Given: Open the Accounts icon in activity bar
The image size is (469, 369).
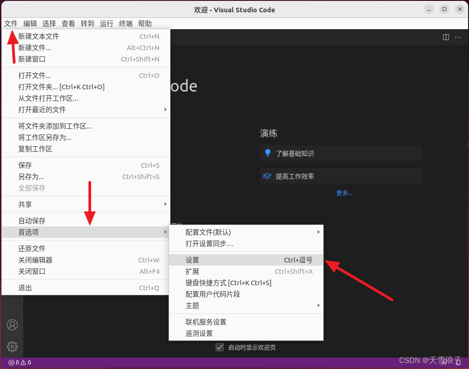Looking at the screenshot, I should pyautogui.click(x=12, y=325).
